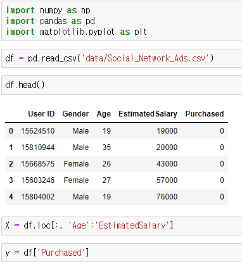This screenshot has width=242, height=264.
Task: Click row index 4 in the table
Action: click(11, 197)
